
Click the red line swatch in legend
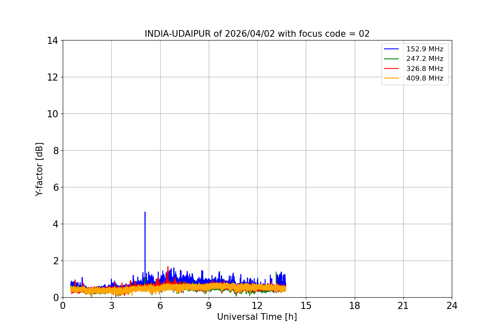click(392, 68)
